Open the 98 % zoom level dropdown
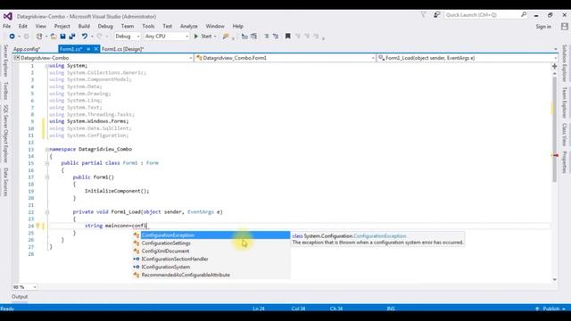The image size is (571, 321). (24, 287)
